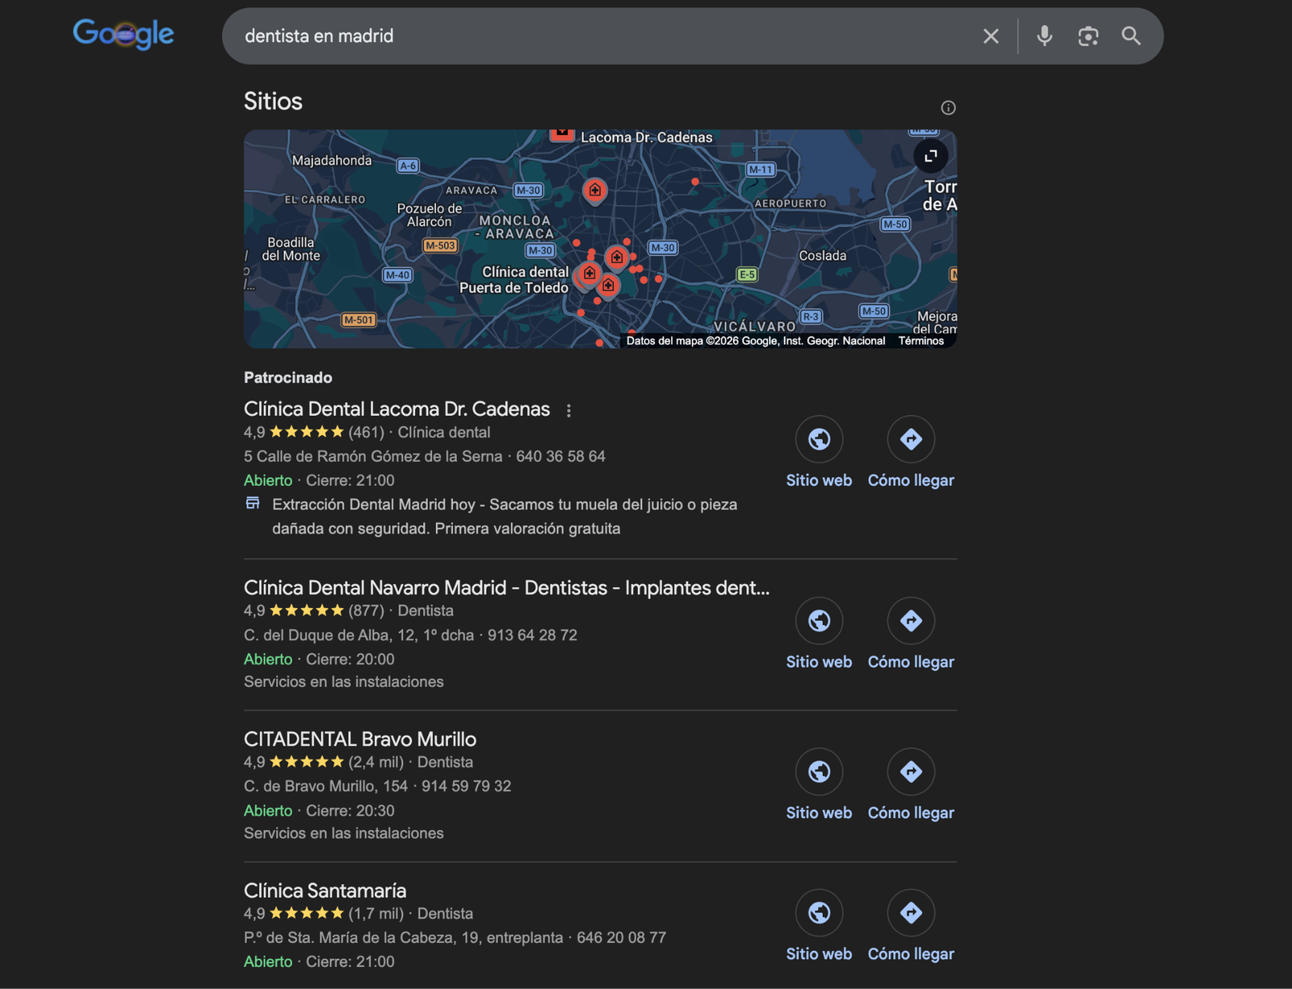
Task: Start voice search with microphone icon
Action: point(1044,36)
